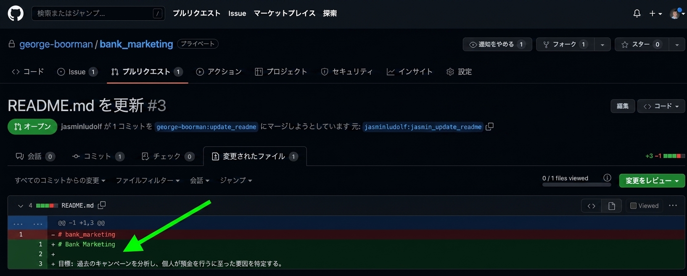Open the plus create-new menu
Viewport: 687px width, 276px height.
pos(655,13)
